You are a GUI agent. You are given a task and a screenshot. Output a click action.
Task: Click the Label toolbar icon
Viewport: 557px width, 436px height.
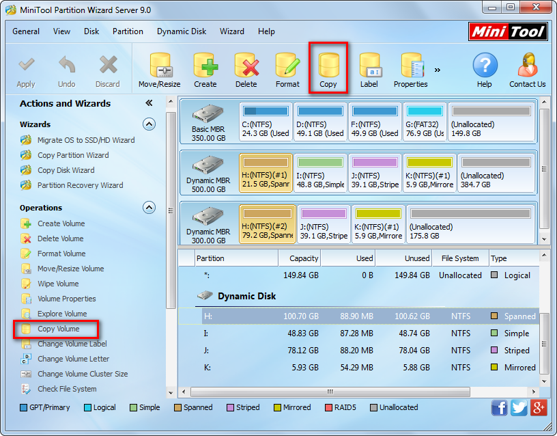pos(369,65)
